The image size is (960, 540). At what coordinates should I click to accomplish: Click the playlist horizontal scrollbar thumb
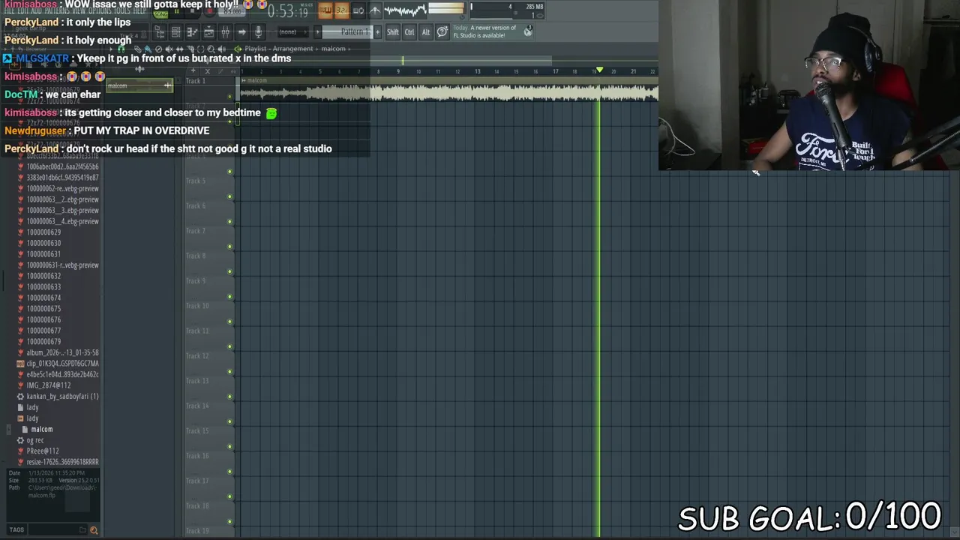396,61
